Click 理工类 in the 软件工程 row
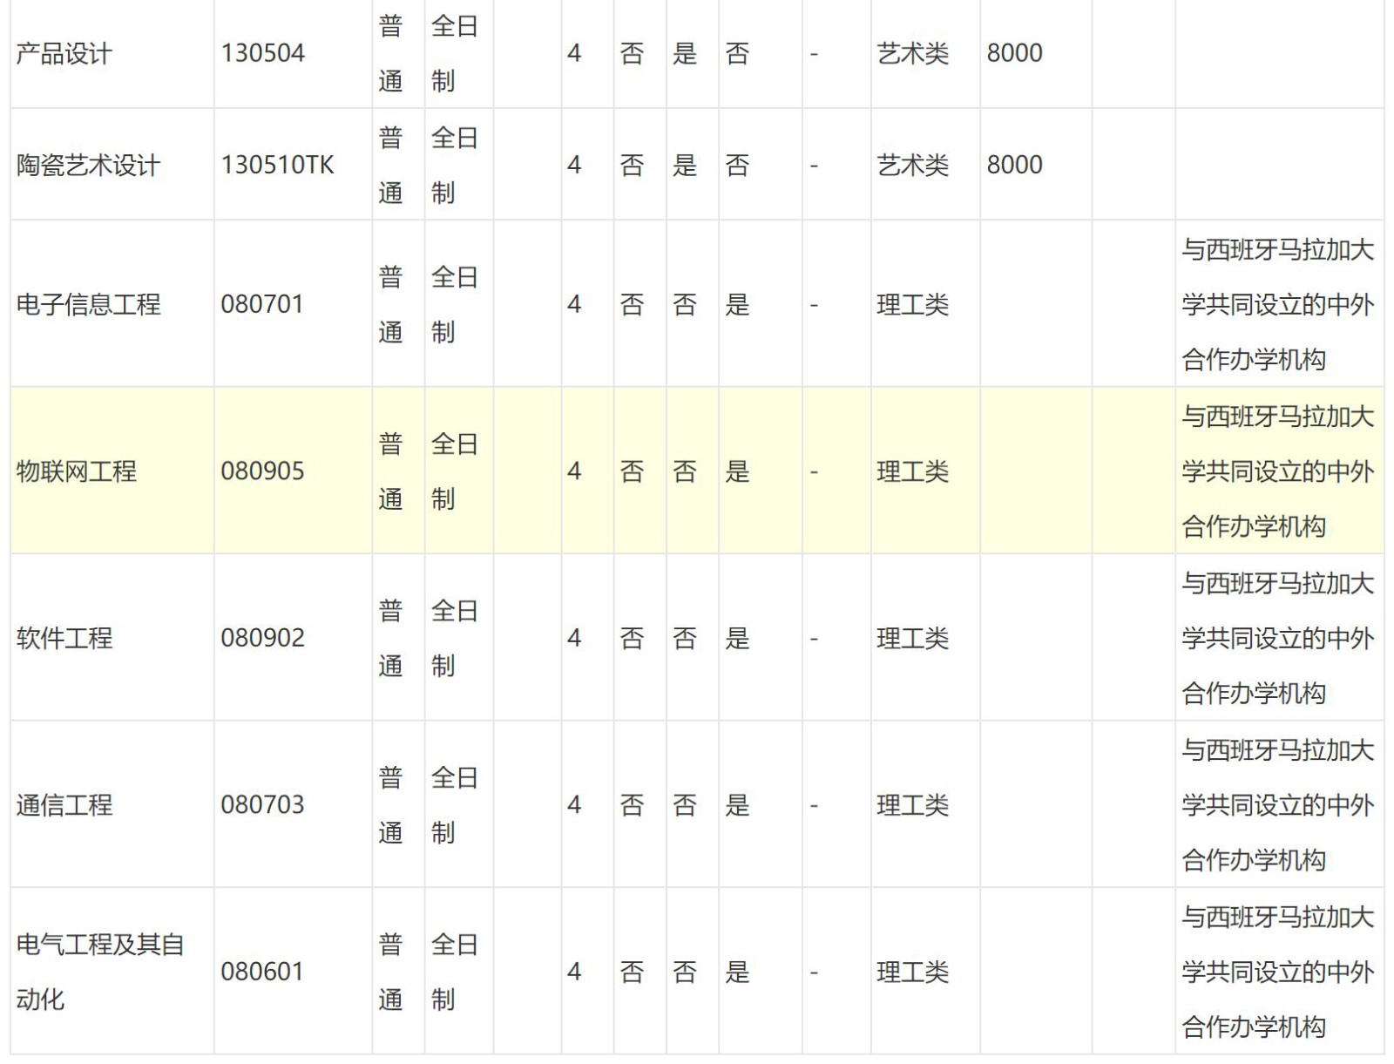The width and height of the screenshot is (1394, 1064). [x=912, y=639]
